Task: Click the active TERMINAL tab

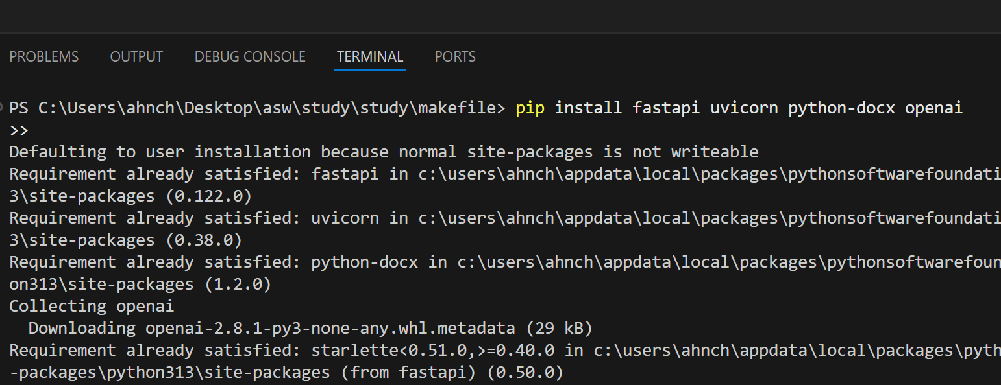Action: tap(370, 57)
